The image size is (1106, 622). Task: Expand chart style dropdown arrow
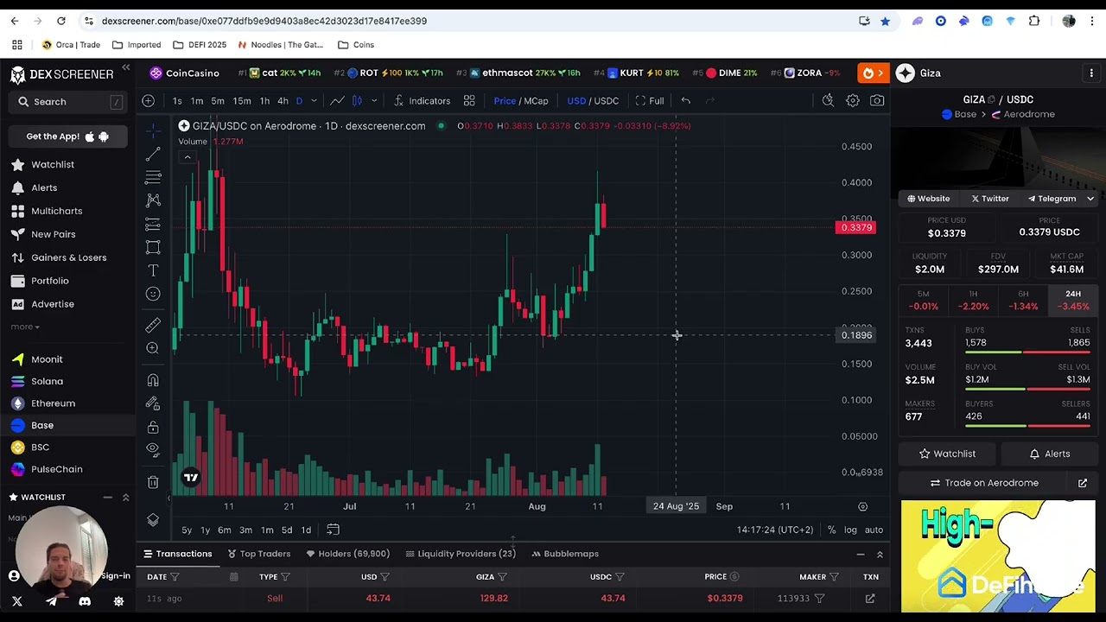pos(373,101)
